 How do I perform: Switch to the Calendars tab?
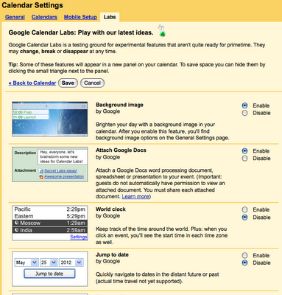(x=44, y=17)
